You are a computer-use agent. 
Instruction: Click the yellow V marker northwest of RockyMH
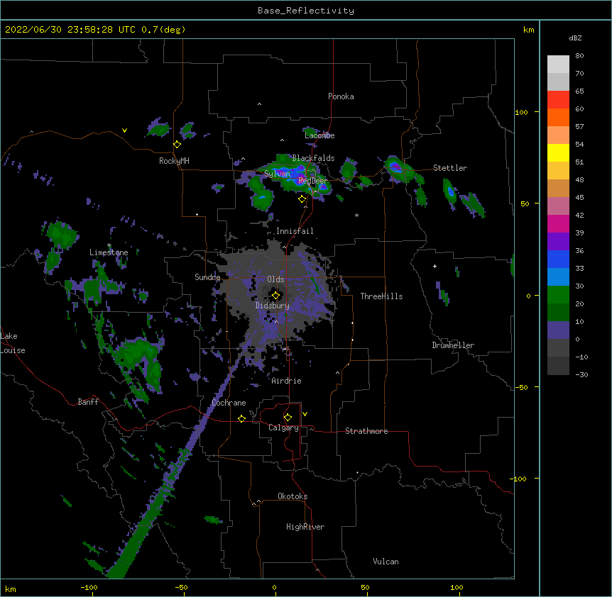[x=124, y=130]
